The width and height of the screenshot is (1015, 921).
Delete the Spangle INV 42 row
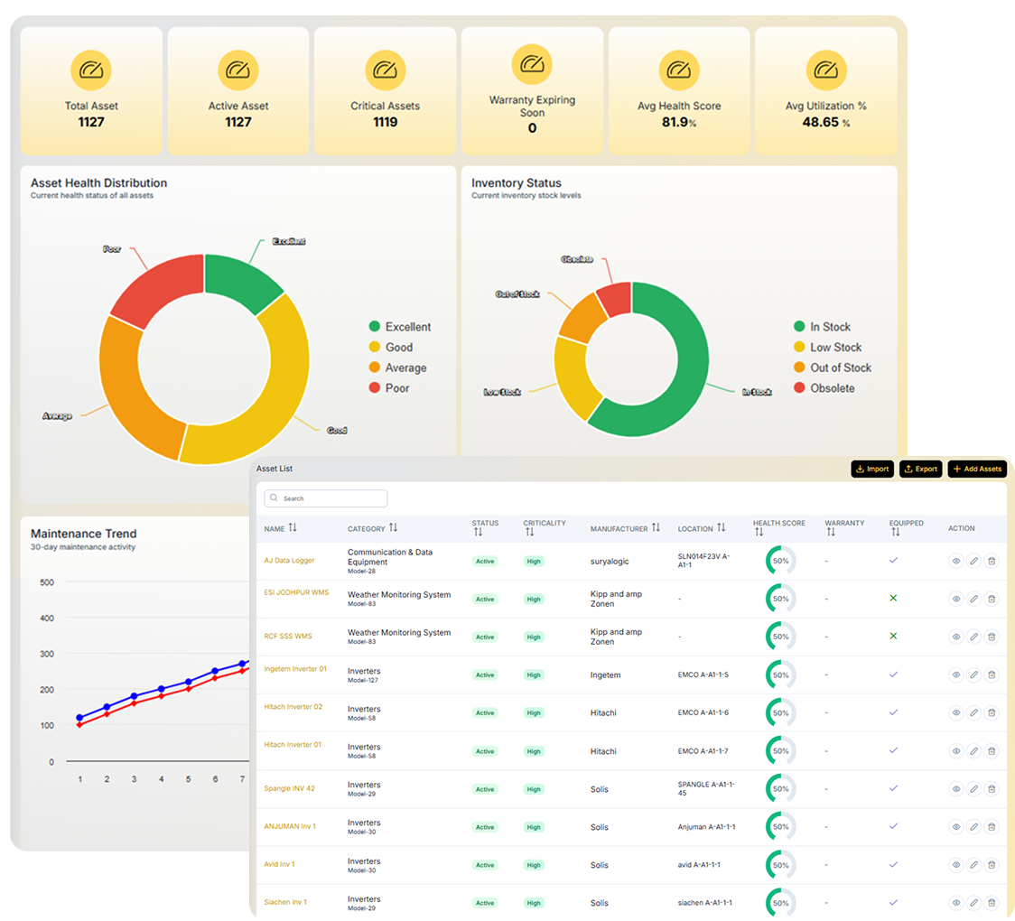[991, 788]
